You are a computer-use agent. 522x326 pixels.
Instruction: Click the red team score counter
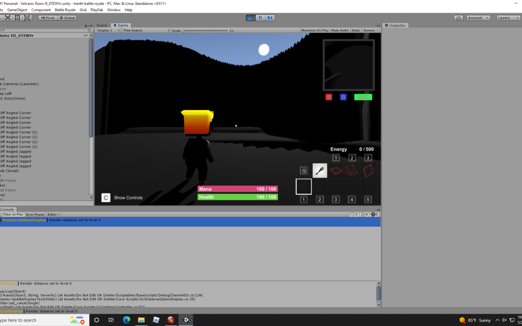pos(329,97)
